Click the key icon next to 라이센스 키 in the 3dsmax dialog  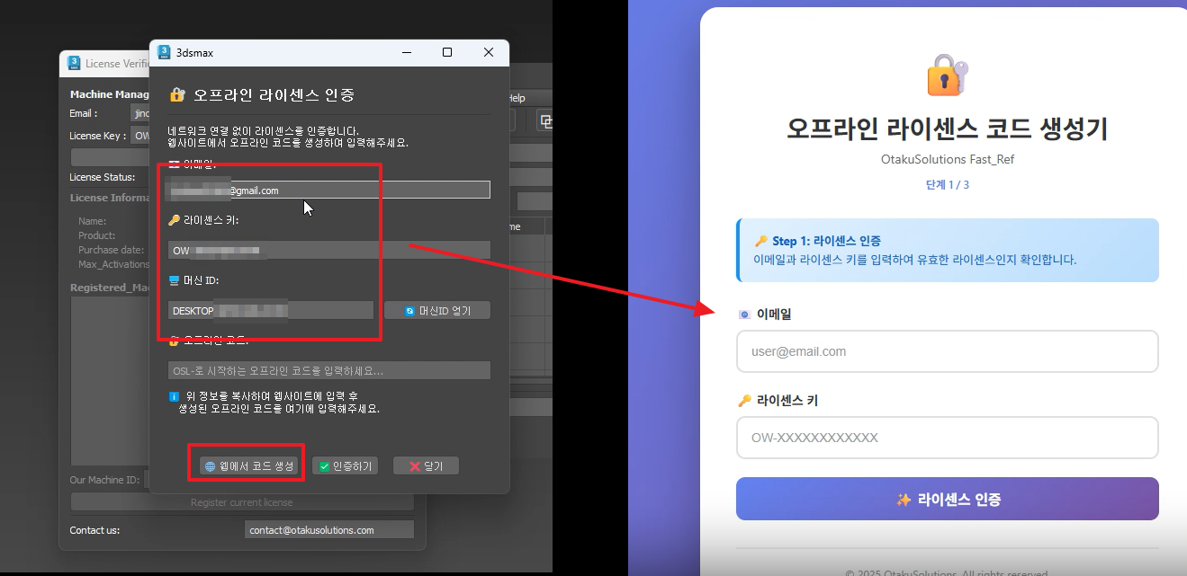[175, 220]
